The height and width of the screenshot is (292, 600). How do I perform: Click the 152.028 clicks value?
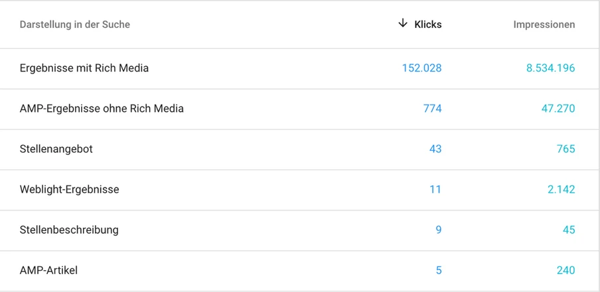coord(421,68)
